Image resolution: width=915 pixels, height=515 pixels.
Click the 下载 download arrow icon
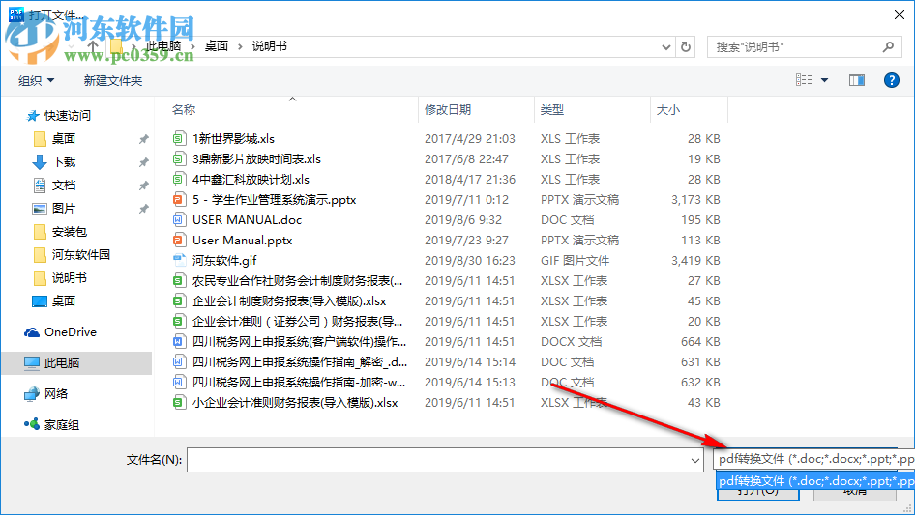click(39, 162)
